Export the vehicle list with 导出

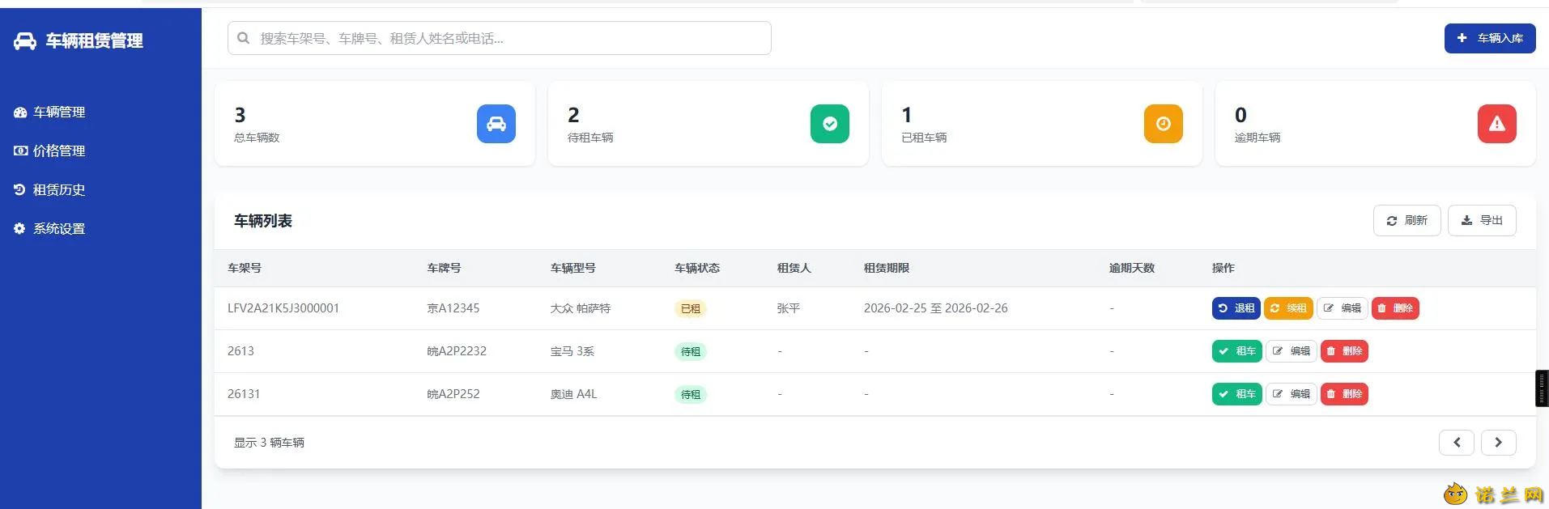1482,221
